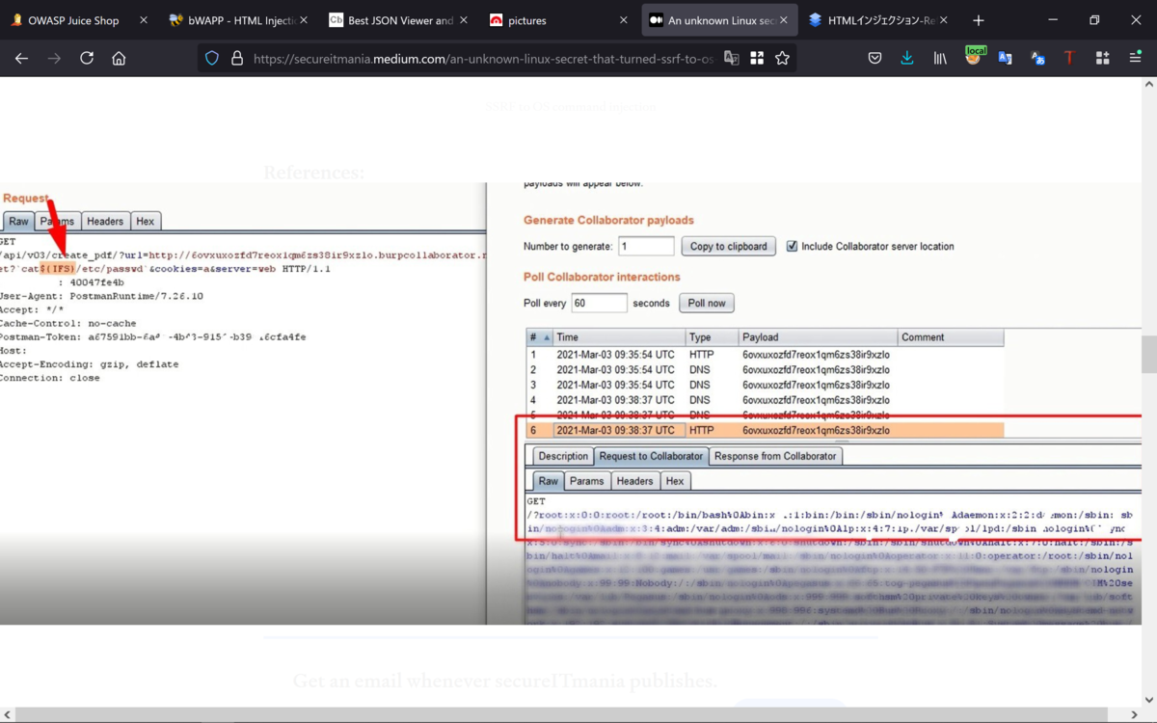Open the downloads panel
Viewport: 1157px width, 723px height.
pyautogui.click(x=907, y=58)
